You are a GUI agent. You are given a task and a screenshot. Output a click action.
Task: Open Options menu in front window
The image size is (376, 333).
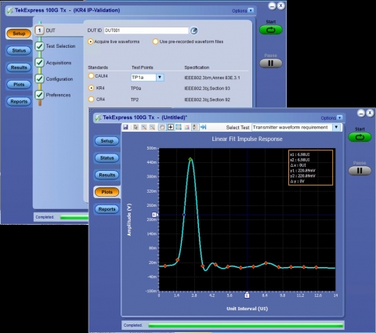331,118
